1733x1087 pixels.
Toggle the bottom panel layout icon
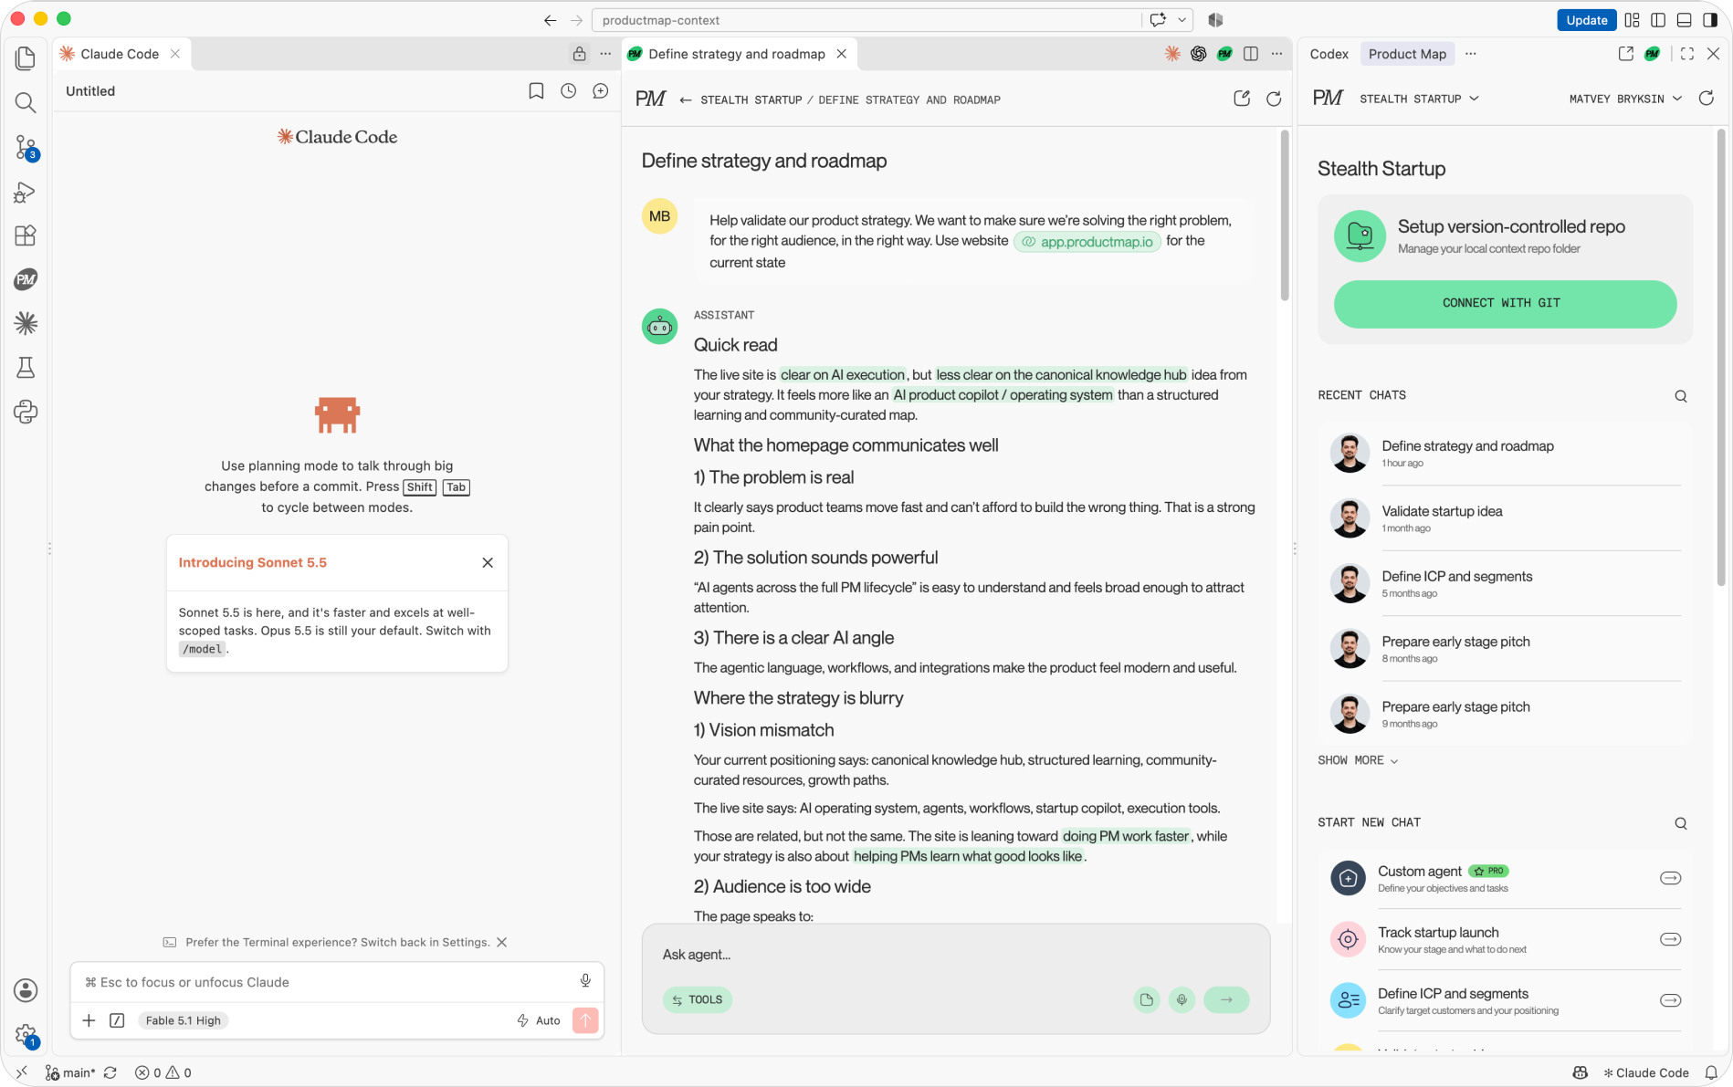1685,20
